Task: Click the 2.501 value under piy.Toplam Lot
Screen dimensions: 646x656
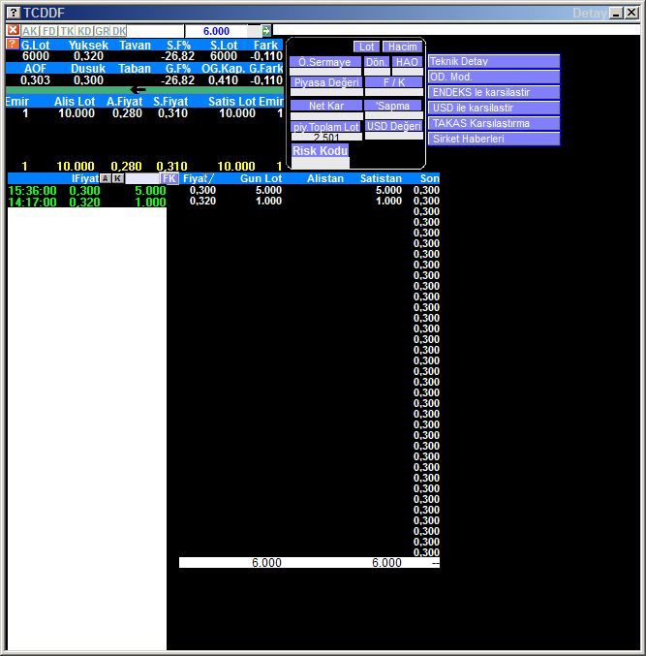Action: coord(326,137)
